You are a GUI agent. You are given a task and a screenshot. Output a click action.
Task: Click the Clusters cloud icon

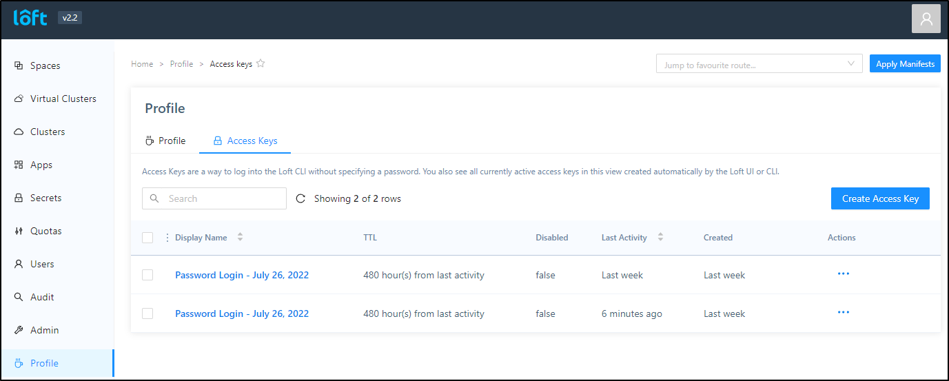(x=19, y=132)
